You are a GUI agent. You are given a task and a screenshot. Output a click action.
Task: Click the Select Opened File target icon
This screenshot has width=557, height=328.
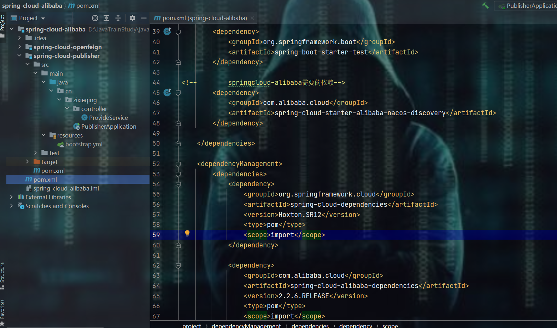(x=95, y=18)
